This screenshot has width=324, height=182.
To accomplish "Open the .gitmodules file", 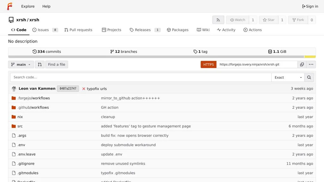I will click(28, 173).
